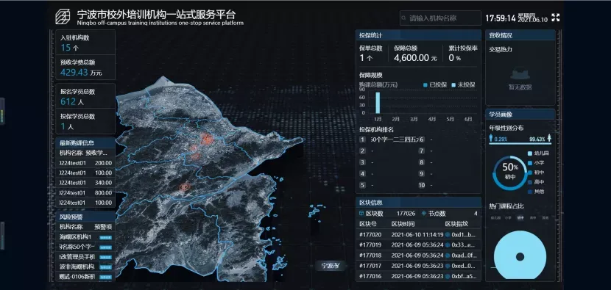Select the 初中 tab under 热门课程占比
The width and height of the screenshot is (611, 290).
click(520, 218)
